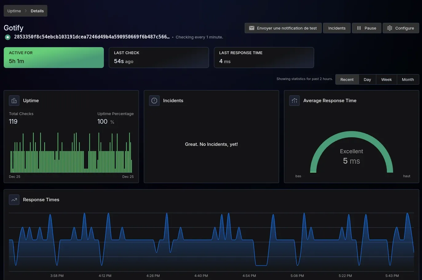Click the envelope icon for test notification
The width and height of the screenshot is (422, 280).
(251, 28)
